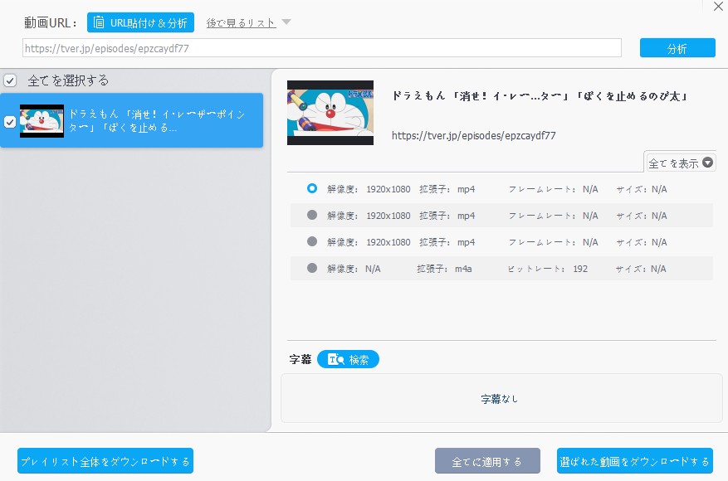Click the large Doraemon preview thumbnail
This screenshot has width=728, height=481.
[x=330, y=113]
